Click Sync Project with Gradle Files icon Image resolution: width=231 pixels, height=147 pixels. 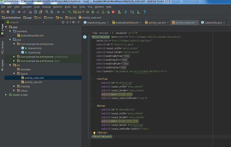126,12
